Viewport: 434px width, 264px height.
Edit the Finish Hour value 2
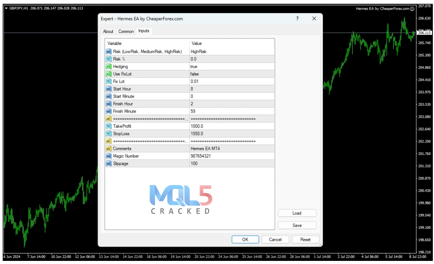click(232, 104)
